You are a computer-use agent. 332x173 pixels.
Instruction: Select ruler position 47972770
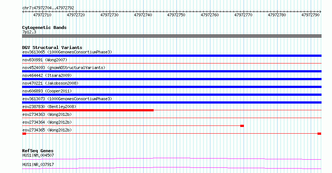(x=243, y=15)
